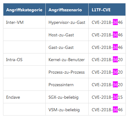The image size is (127, 121).
Task: Click the Host-zu-Gast scenario cell
Action: coord(67,35)
